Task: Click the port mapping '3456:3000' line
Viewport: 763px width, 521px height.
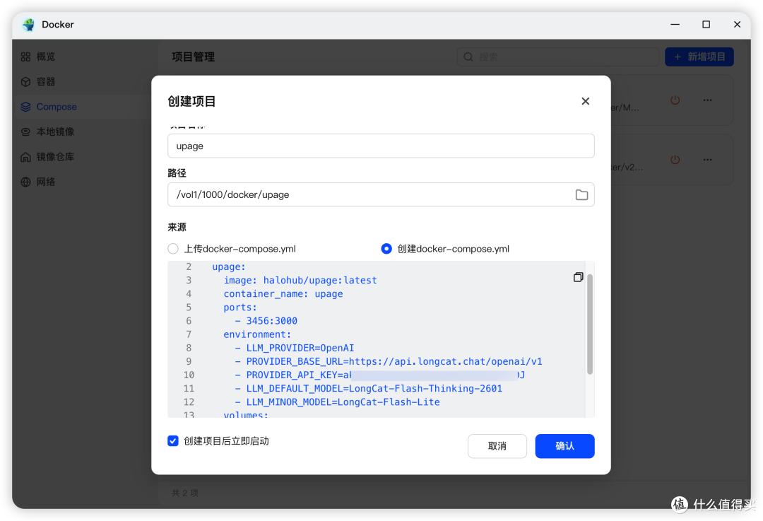Action: (266, 321)
